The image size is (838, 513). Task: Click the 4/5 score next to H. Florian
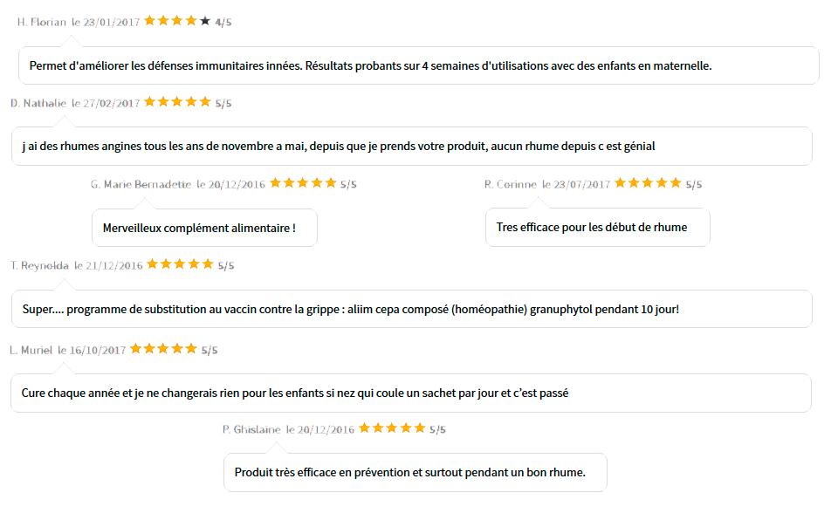223,23
